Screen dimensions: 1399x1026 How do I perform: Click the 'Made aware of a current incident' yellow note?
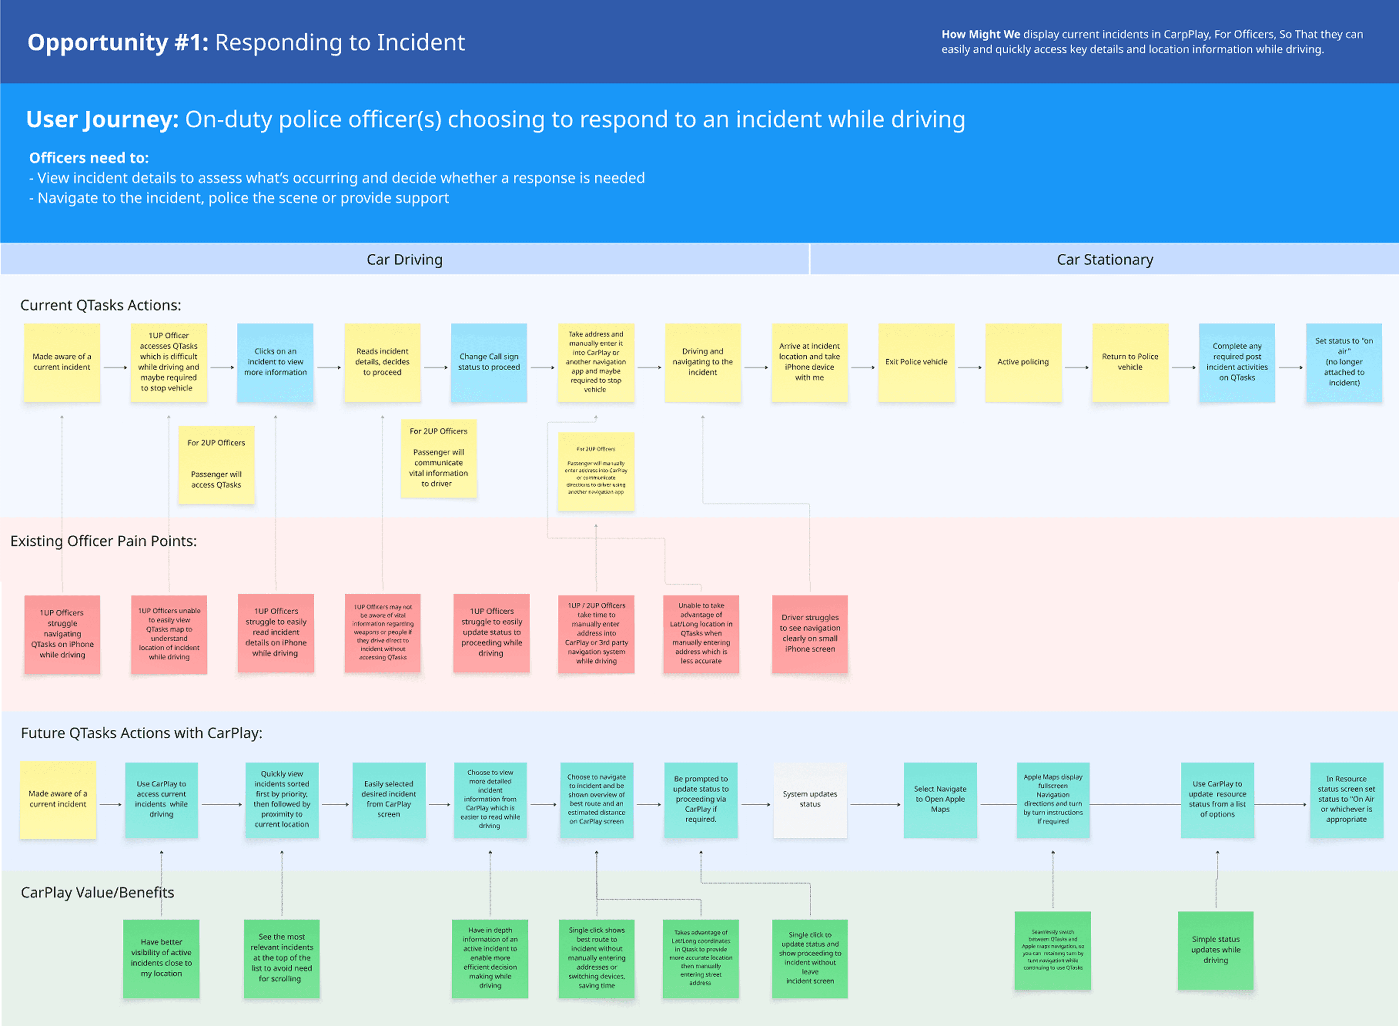(x=62, y=362)
